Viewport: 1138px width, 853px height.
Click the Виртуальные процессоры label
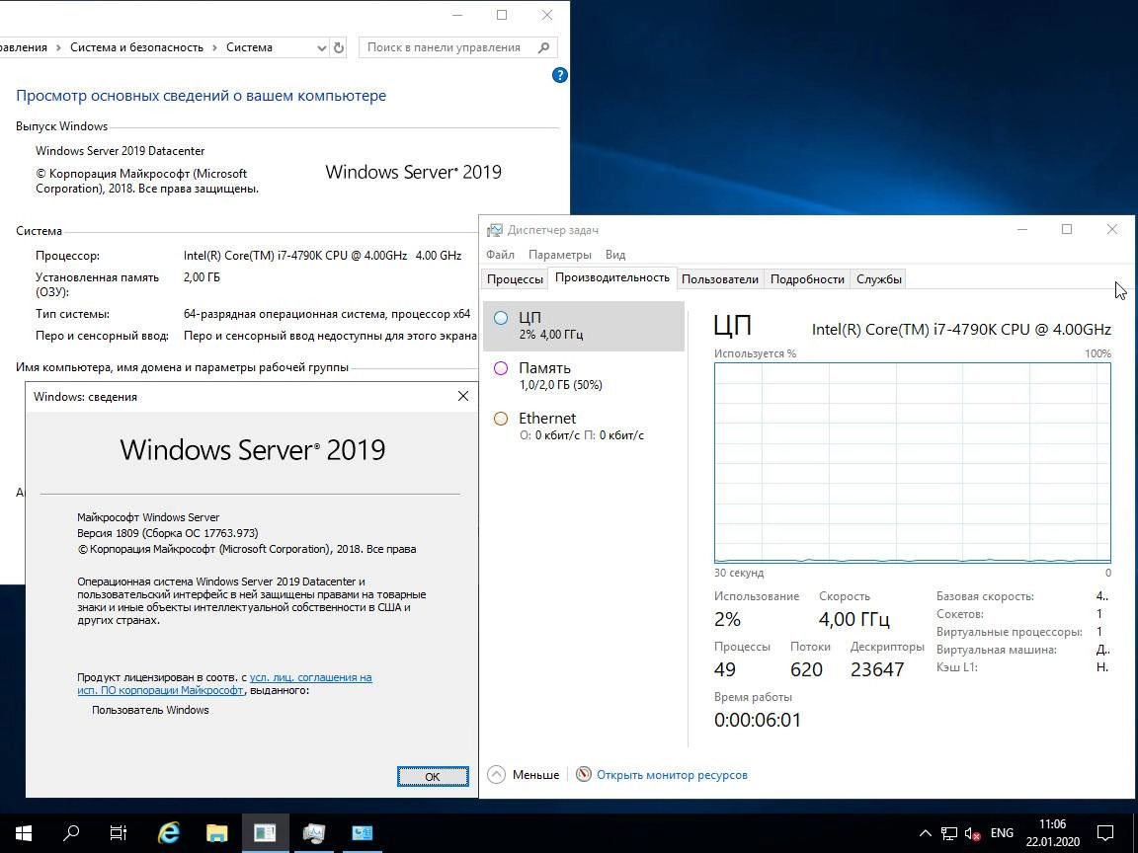[1009, 632]
